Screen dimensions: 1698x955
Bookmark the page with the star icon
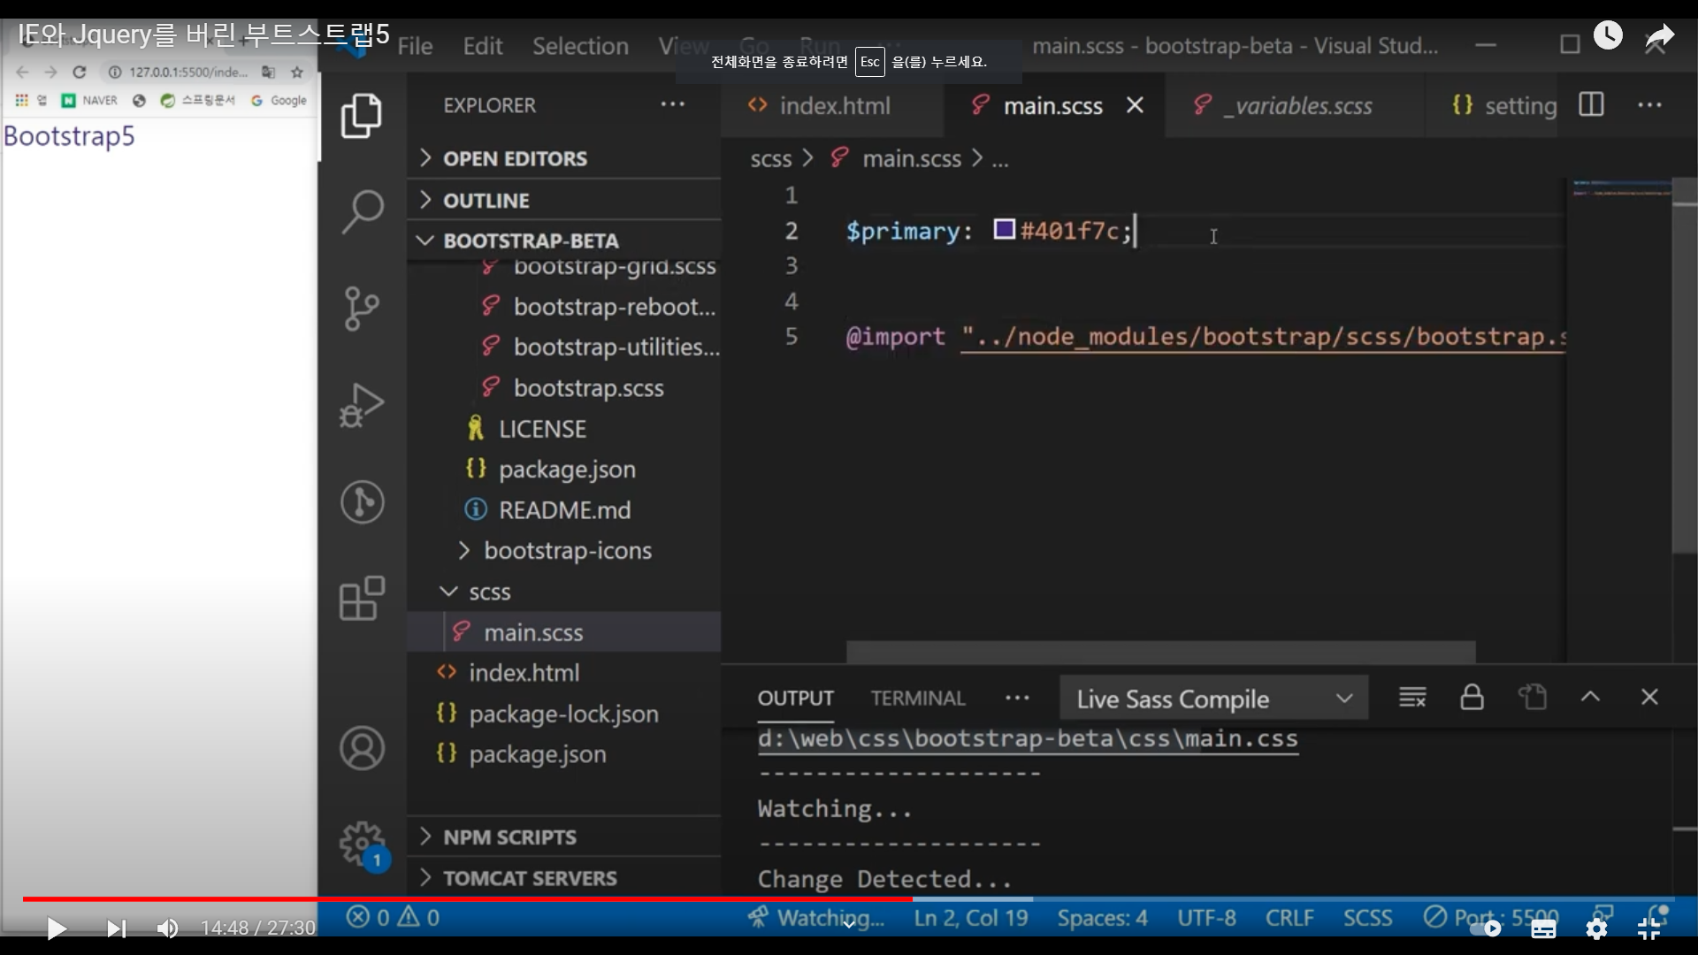297,73
